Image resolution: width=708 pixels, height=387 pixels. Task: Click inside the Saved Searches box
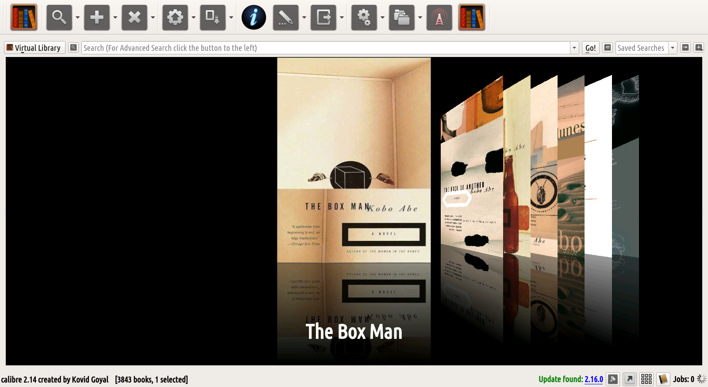click(x=642, y=48)
